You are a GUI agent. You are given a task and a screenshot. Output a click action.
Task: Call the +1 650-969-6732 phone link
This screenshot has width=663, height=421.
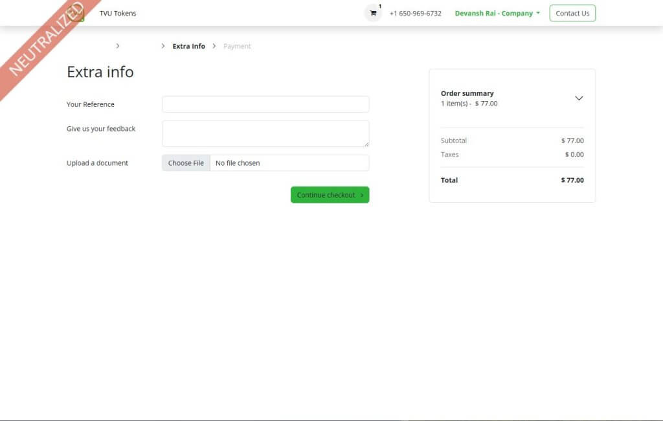pos(415,13)
